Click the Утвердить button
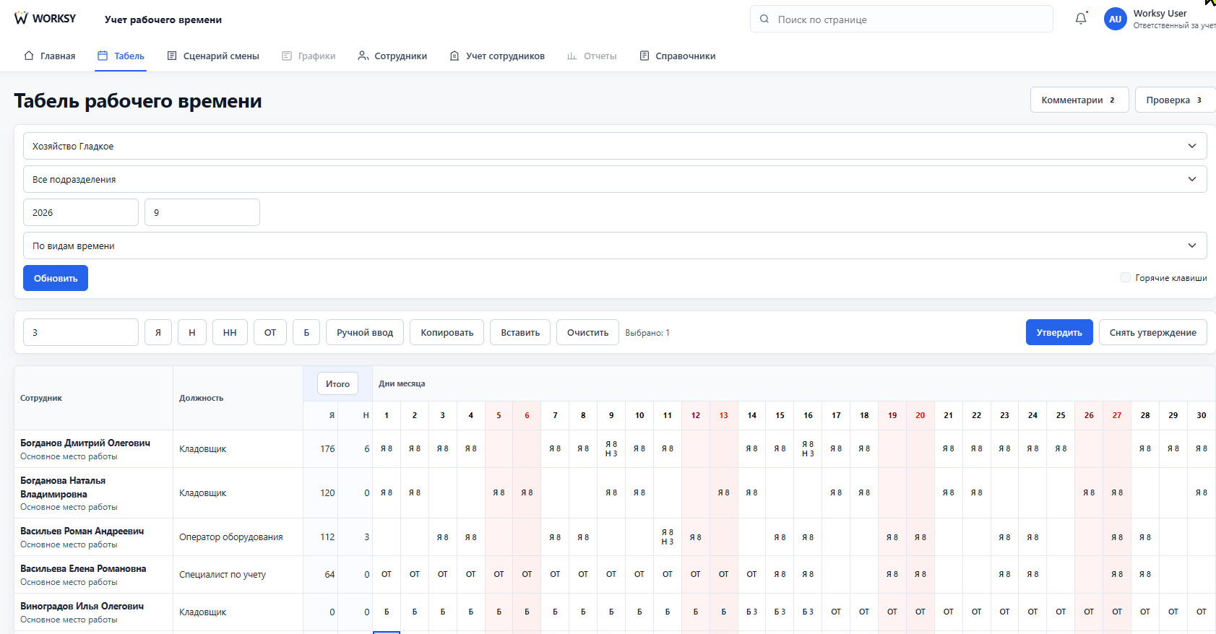 point(1059,332)
